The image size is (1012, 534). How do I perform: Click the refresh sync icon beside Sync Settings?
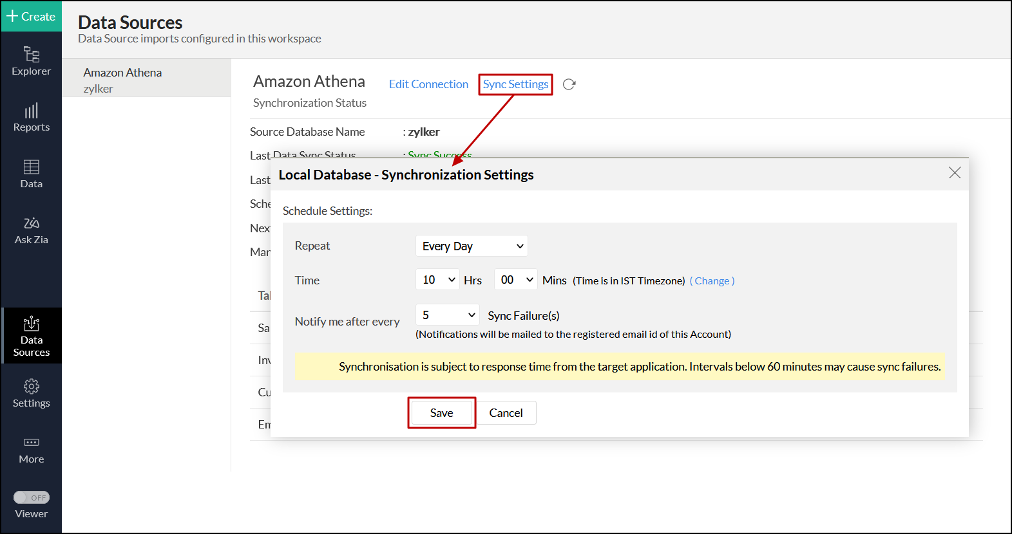[x=569, y=84]
